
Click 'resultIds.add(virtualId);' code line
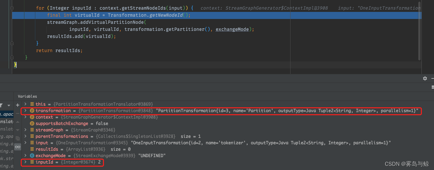(x=81, y=36)
